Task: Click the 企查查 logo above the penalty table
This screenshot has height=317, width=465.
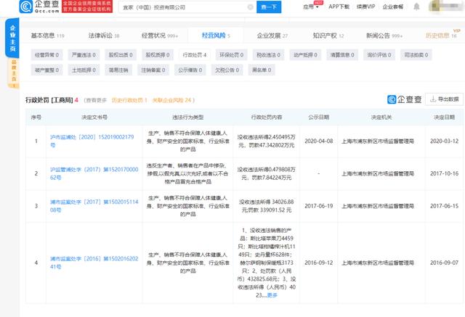Action: (405, 99)
